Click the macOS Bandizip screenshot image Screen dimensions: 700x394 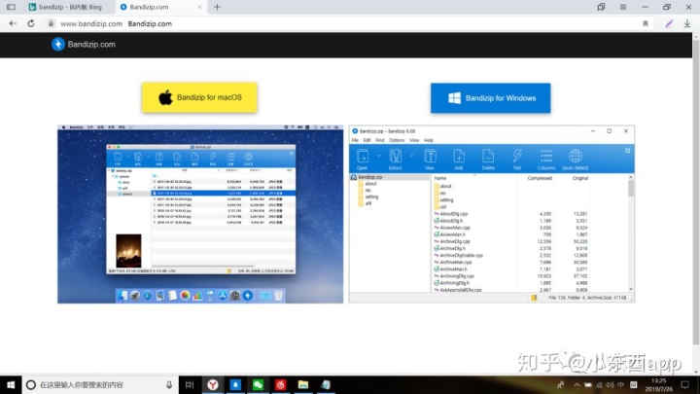[200, 214]
